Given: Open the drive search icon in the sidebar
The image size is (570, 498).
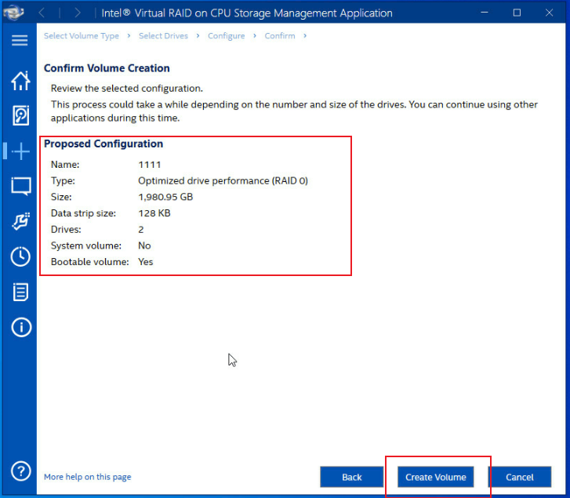Looking at the screenshot, I should (x=20, y=115).
